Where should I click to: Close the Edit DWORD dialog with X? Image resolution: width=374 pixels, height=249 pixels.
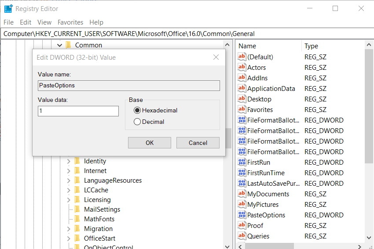(216, 57)
